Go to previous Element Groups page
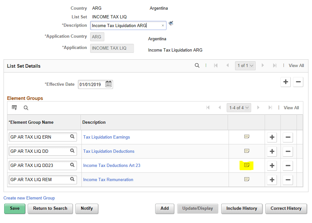Viewport: 312px width, 223px height. coord(220,108)
